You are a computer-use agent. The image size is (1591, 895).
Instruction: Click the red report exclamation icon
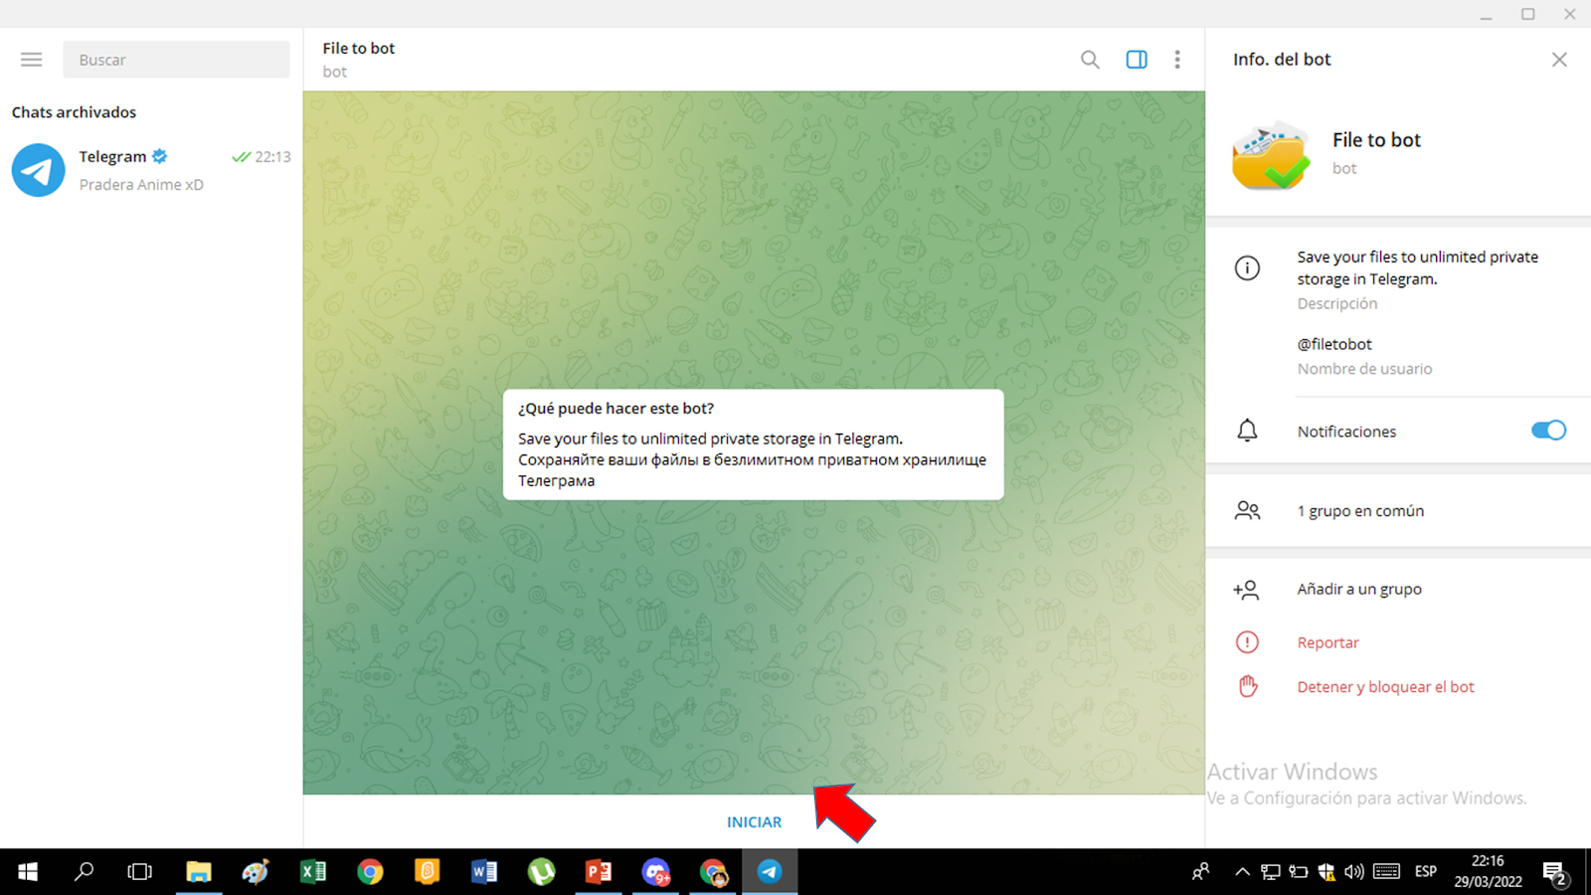1247,642
